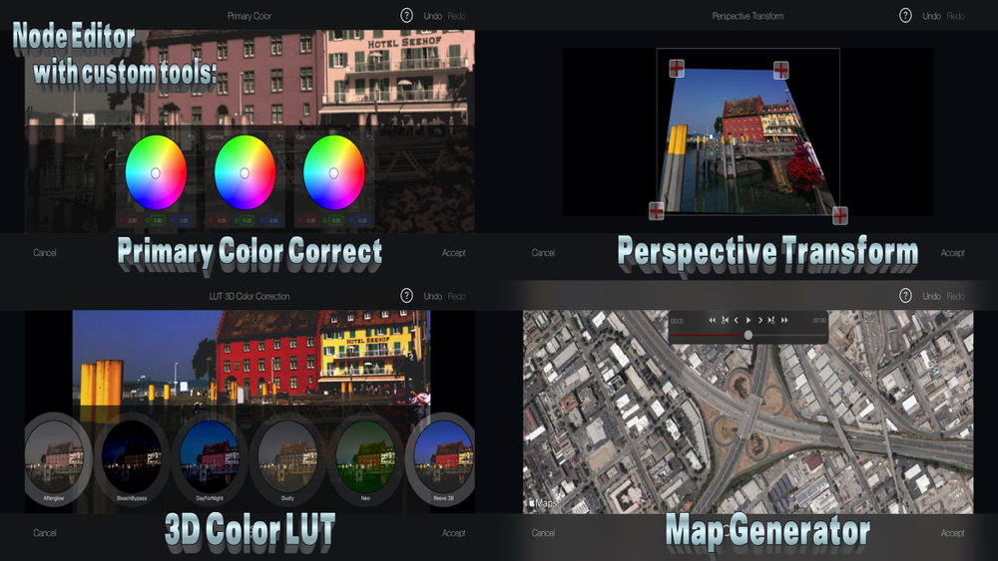Image resolution: width=998 pixels, height=561 pixels.
Task: Jump to previous keyframe in map player
Action: point(725,320)
